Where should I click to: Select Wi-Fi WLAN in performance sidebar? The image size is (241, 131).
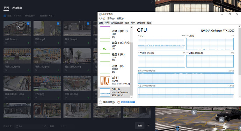point(114,81)
